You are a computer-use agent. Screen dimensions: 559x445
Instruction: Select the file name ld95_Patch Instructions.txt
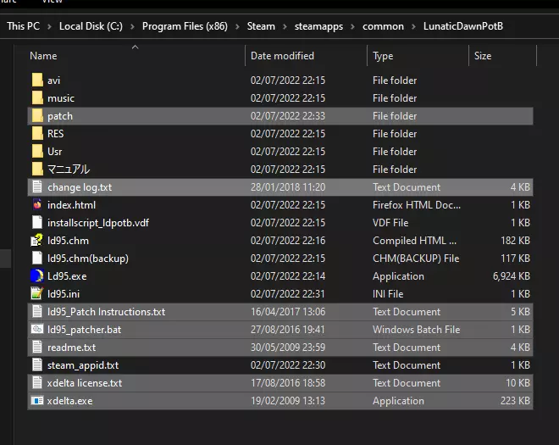click(106, 312)
